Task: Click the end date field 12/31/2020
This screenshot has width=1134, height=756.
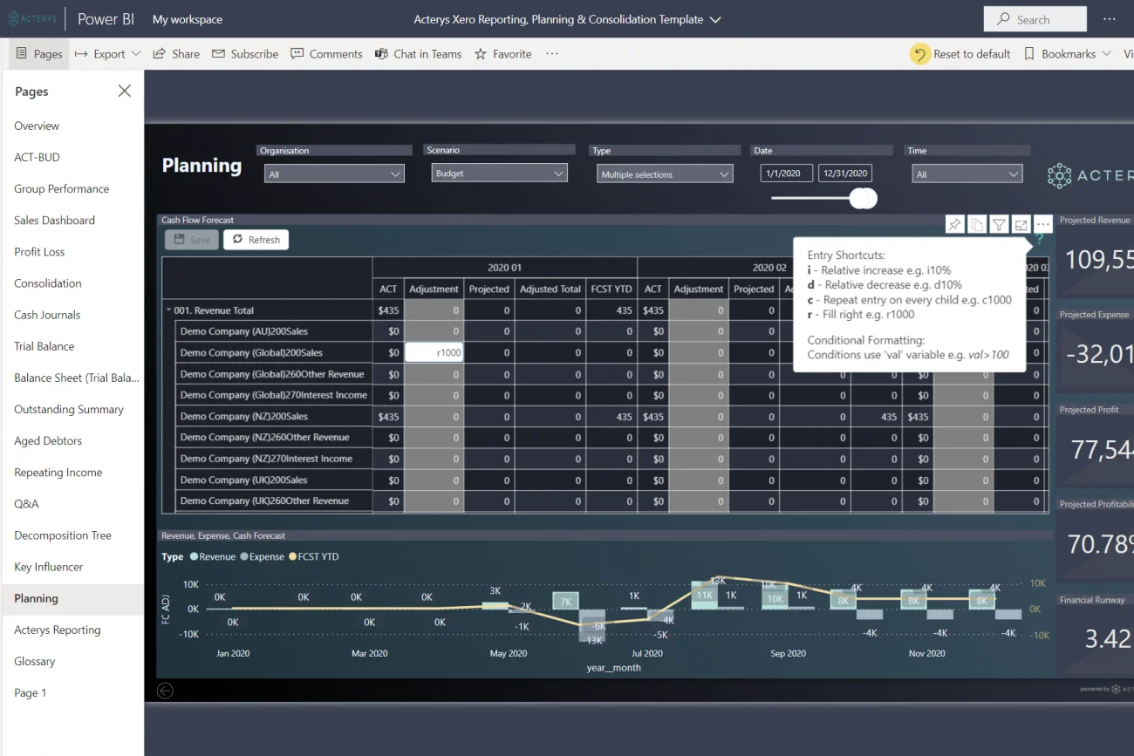Action: [x=845, y=174]
